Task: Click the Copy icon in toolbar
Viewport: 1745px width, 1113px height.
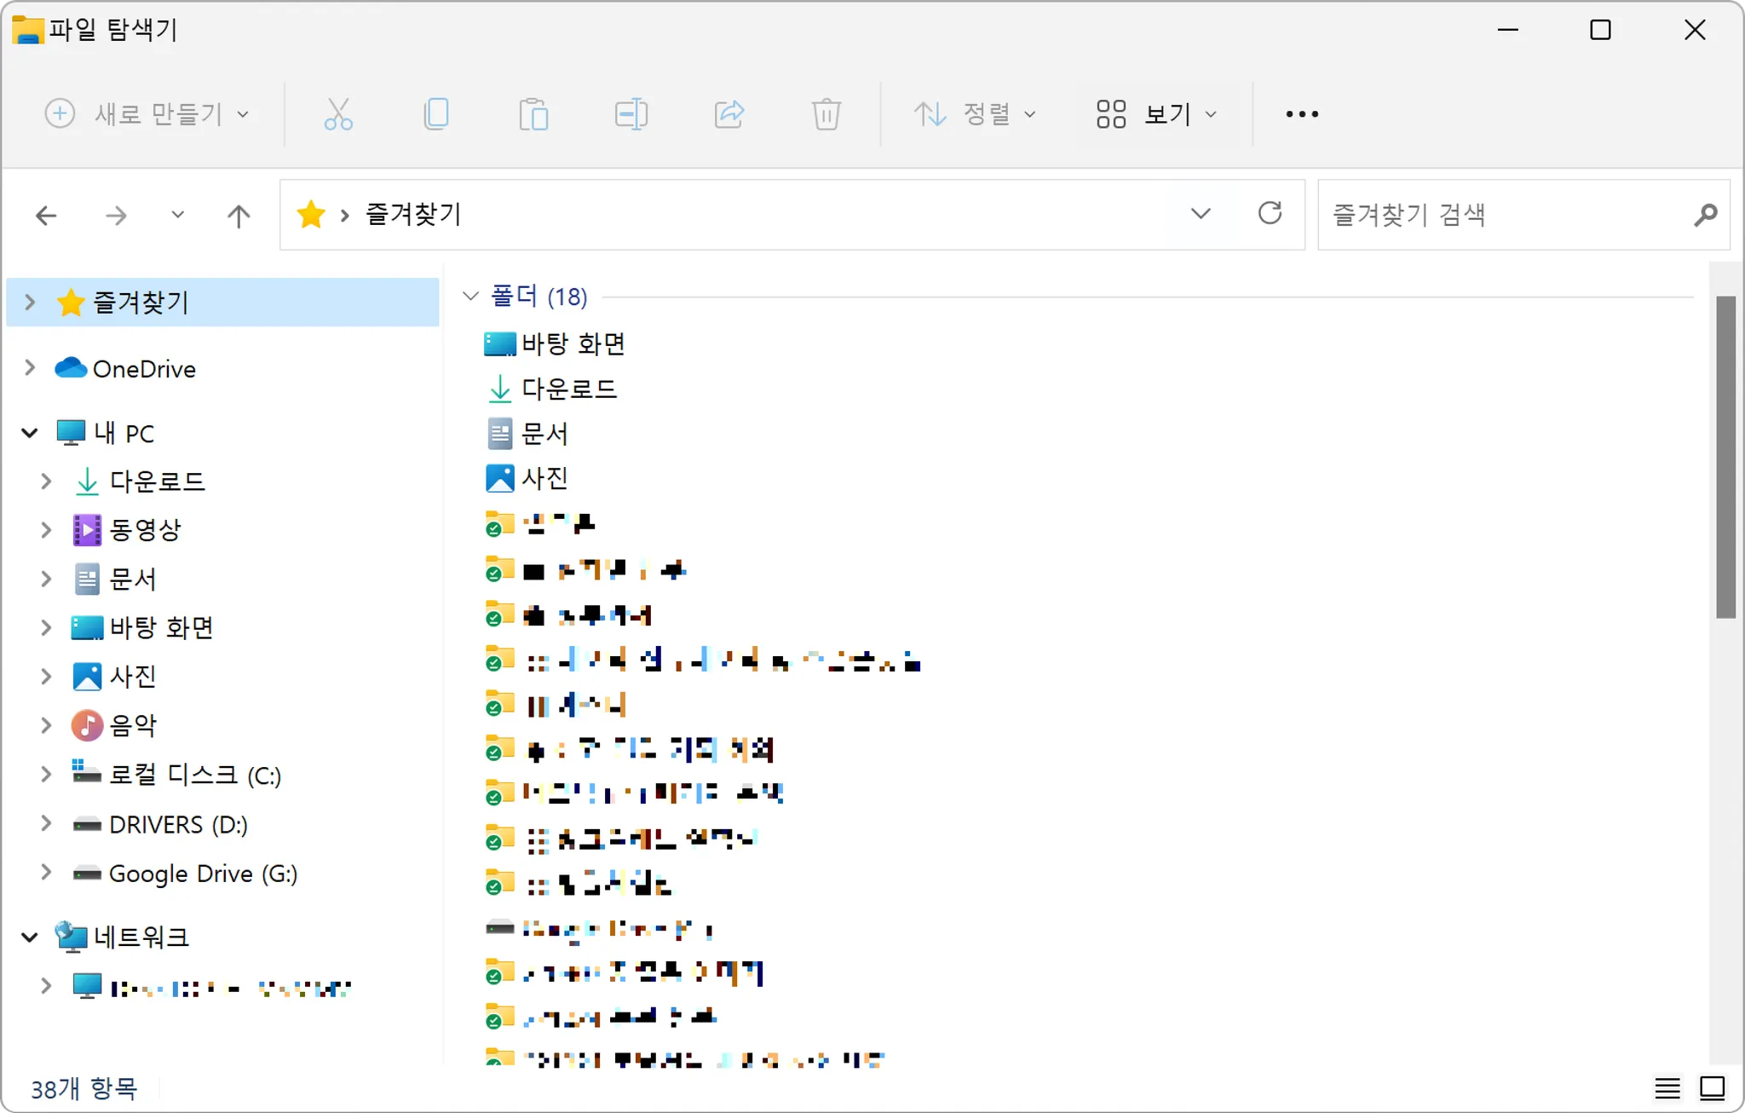Action: (x=436, y=113)
